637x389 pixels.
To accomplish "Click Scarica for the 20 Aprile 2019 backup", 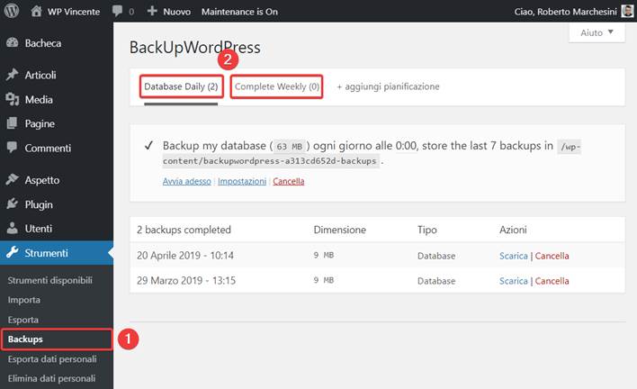I will pos(514,256).
